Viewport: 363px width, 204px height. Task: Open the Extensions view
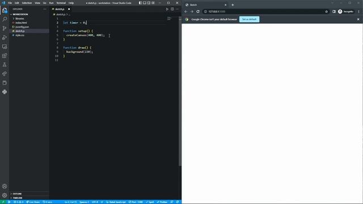(5, 56)
